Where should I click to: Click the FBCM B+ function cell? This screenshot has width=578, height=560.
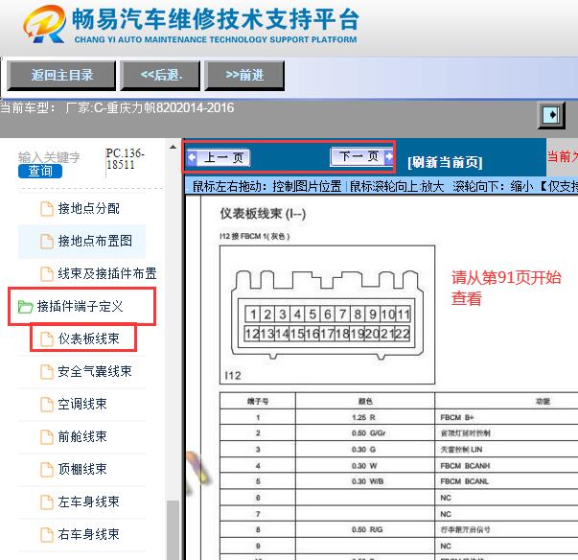[x=506, y=417]
